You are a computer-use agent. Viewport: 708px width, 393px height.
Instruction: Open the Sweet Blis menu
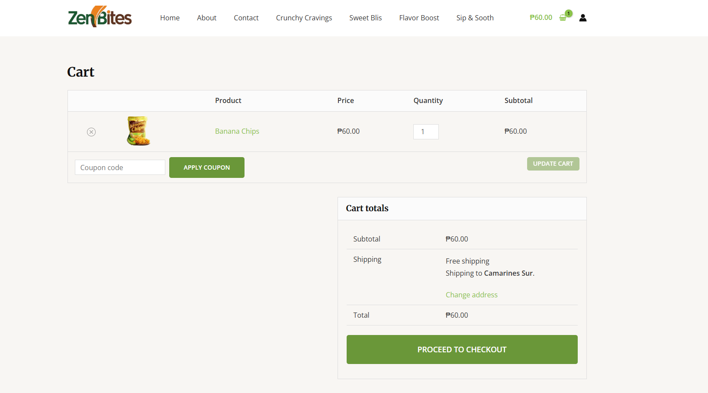coord(365,18)
